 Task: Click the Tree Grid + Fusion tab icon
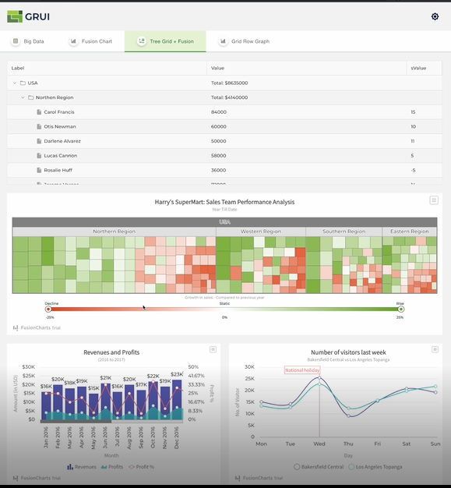click(142, 41)
